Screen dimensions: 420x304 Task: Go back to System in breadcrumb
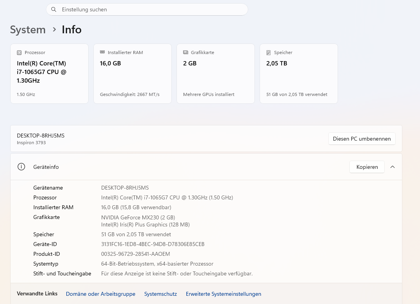[28, 29]
